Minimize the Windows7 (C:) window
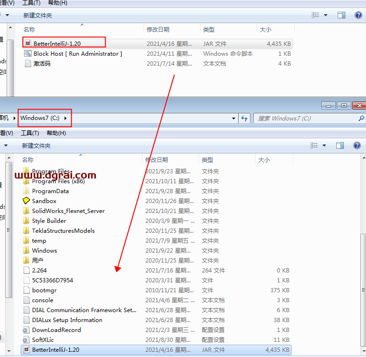This screenshot has height=357, width=366. [x=328, y=106]
